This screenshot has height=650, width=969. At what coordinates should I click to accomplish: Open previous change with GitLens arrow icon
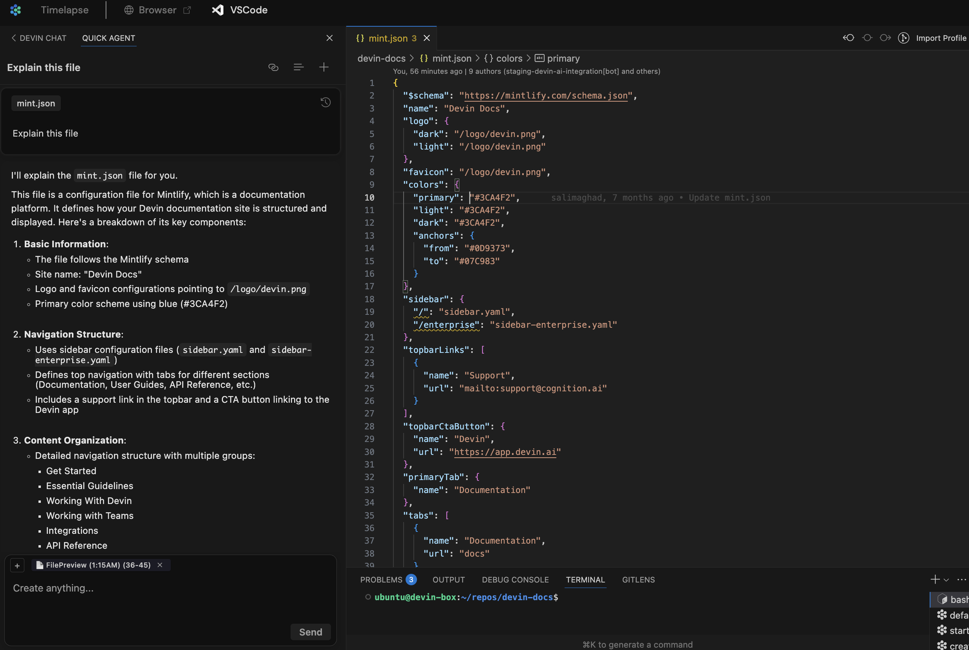tap(848, 38)
